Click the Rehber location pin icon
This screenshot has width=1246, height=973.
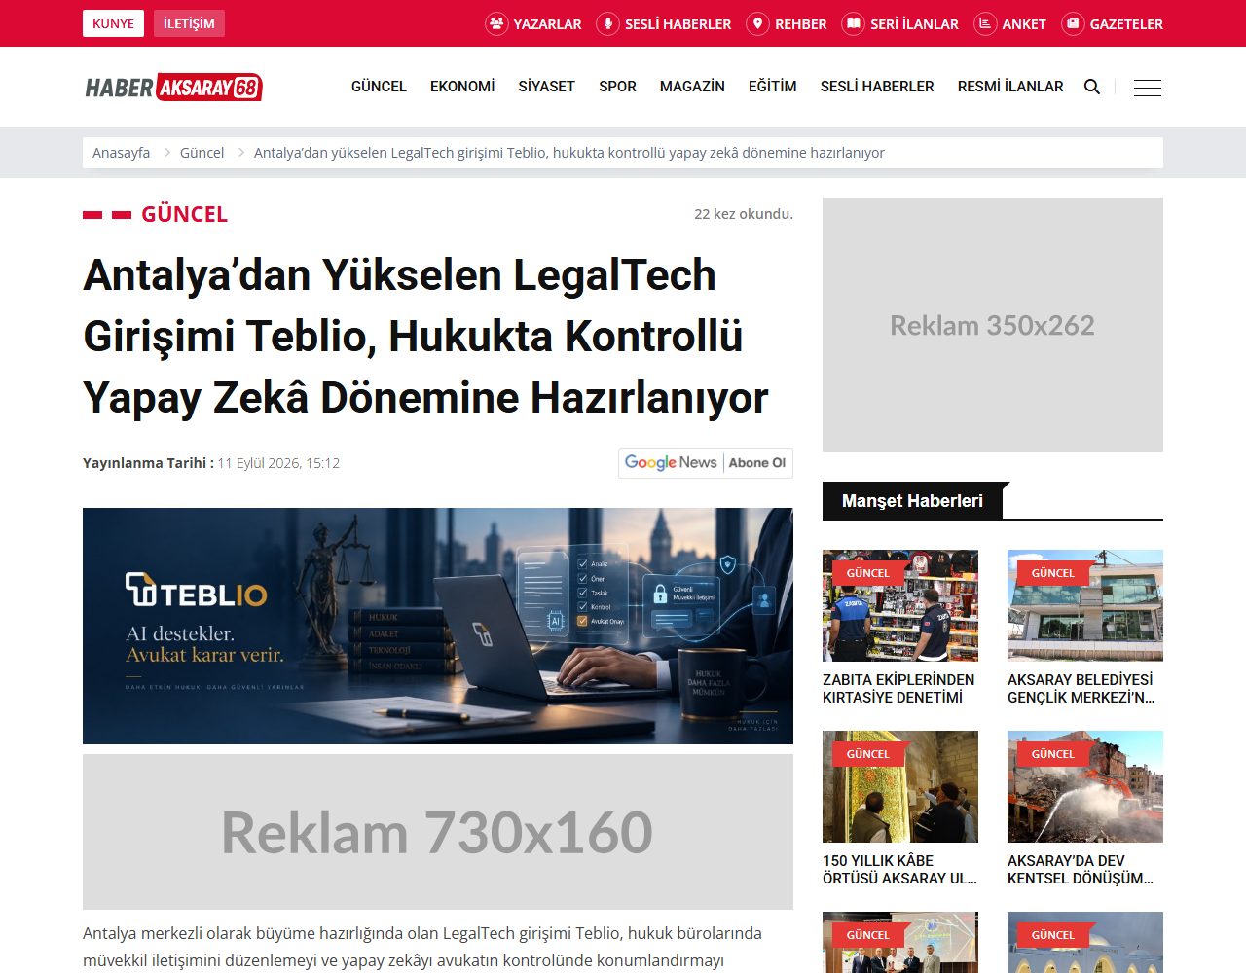coord(757,23)
